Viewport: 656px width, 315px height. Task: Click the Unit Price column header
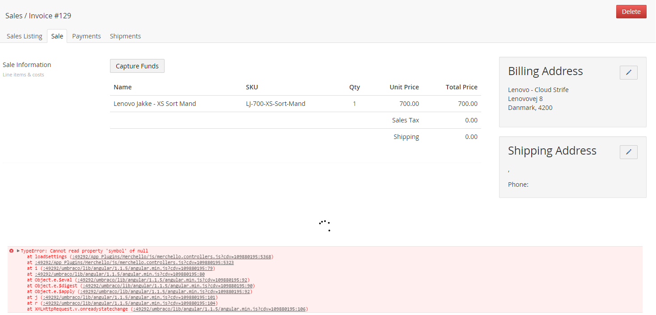(404, 87)
